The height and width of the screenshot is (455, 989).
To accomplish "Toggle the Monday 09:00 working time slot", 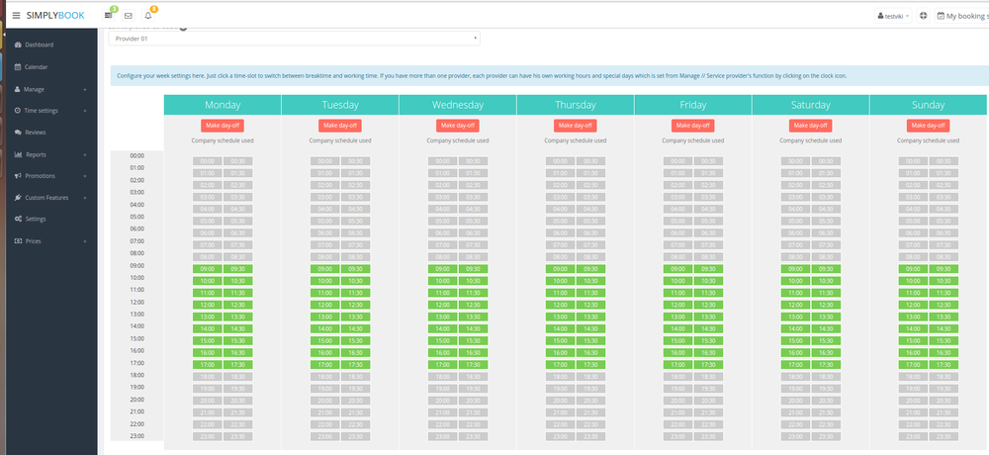I will 209,269.
